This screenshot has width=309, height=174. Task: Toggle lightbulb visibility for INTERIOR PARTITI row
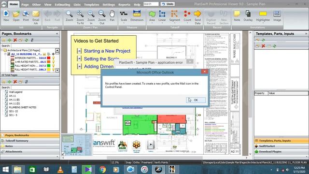(53, 58)
